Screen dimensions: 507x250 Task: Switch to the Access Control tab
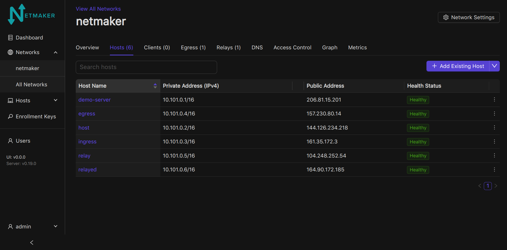click(292, 47)
